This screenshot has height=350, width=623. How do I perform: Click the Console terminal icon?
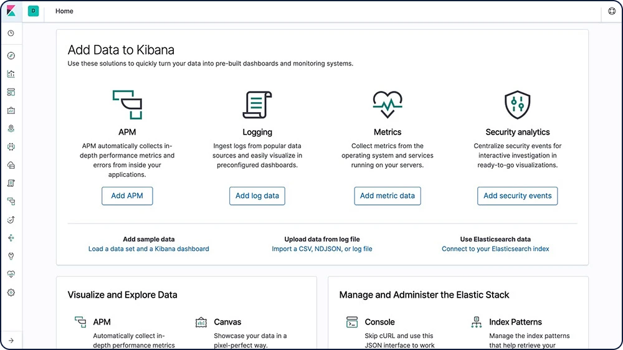click(352, 322)
